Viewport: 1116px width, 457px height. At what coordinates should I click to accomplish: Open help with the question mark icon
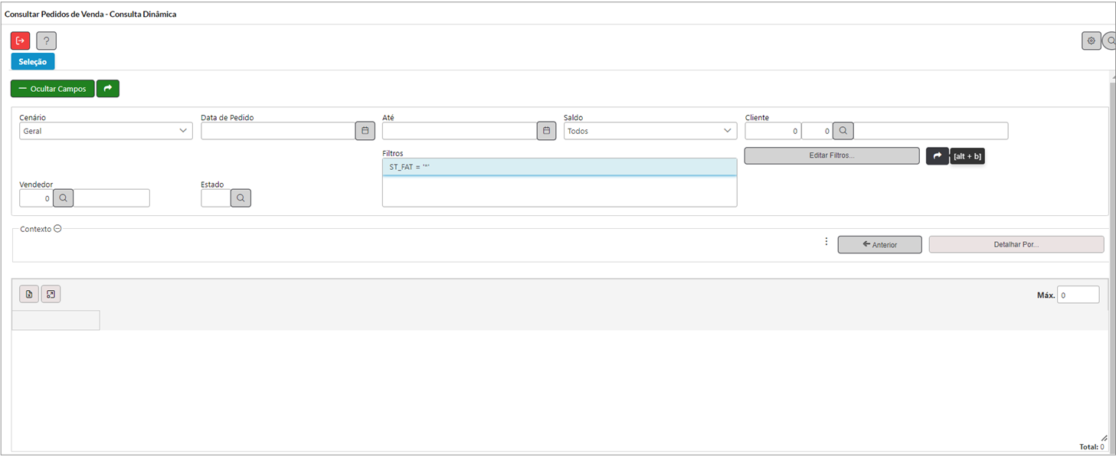46,41
